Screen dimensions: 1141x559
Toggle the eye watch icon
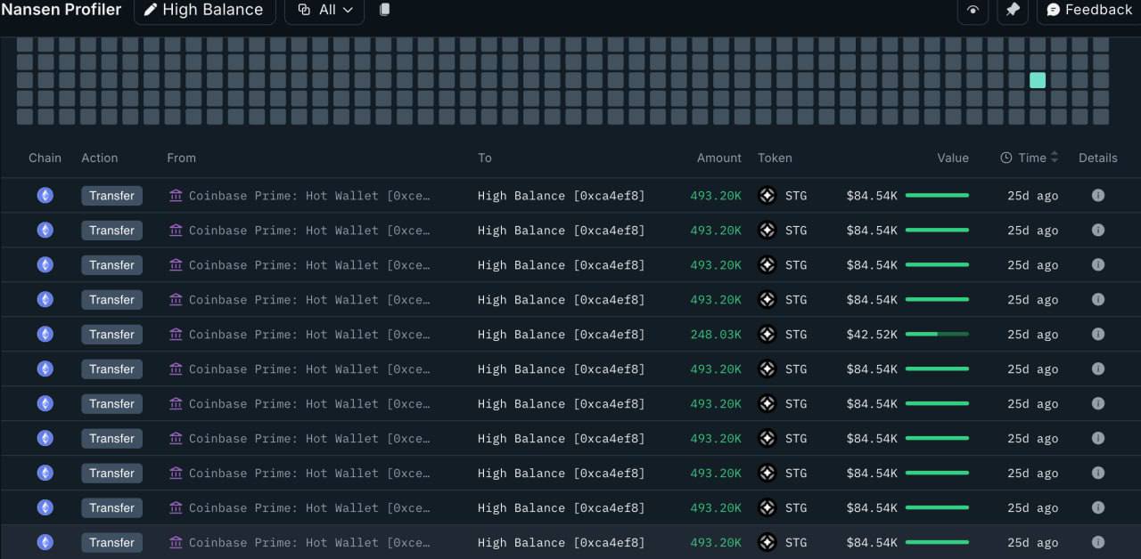pos(973,11)
